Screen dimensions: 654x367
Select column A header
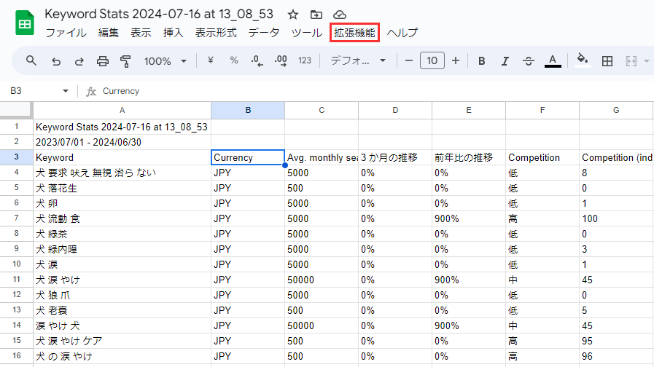[x=122, y=111]
